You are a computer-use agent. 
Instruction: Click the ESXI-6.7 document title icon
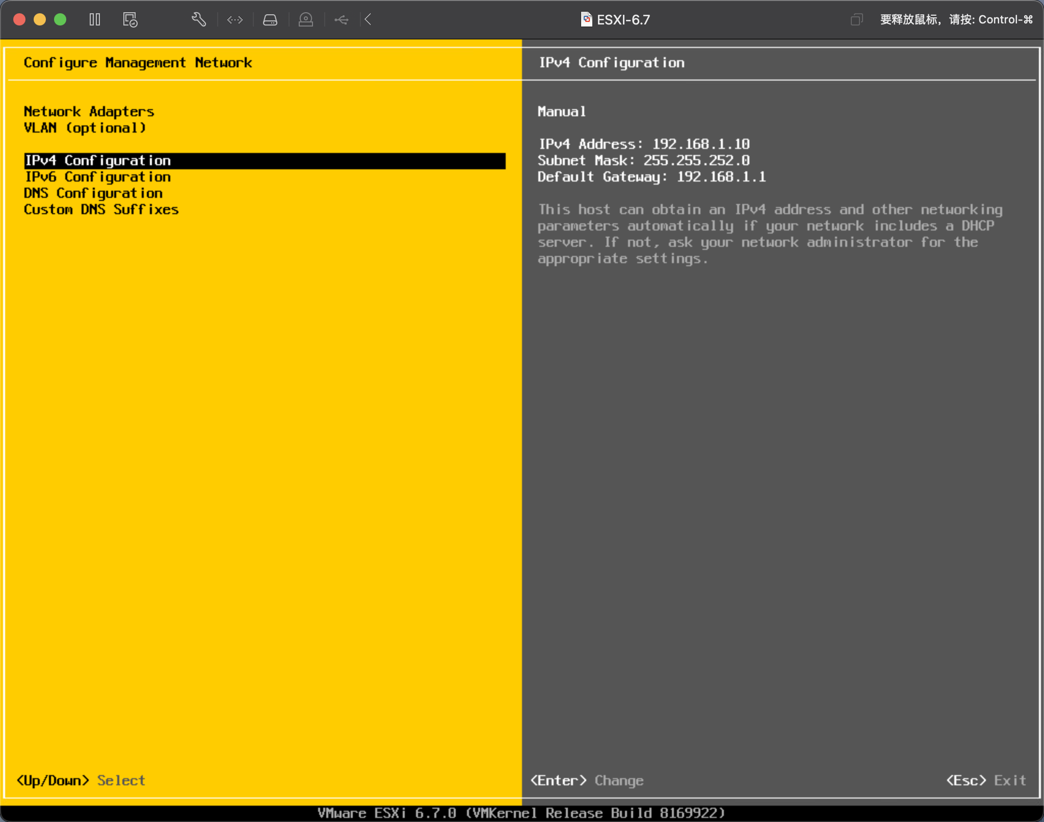point(586,19)
